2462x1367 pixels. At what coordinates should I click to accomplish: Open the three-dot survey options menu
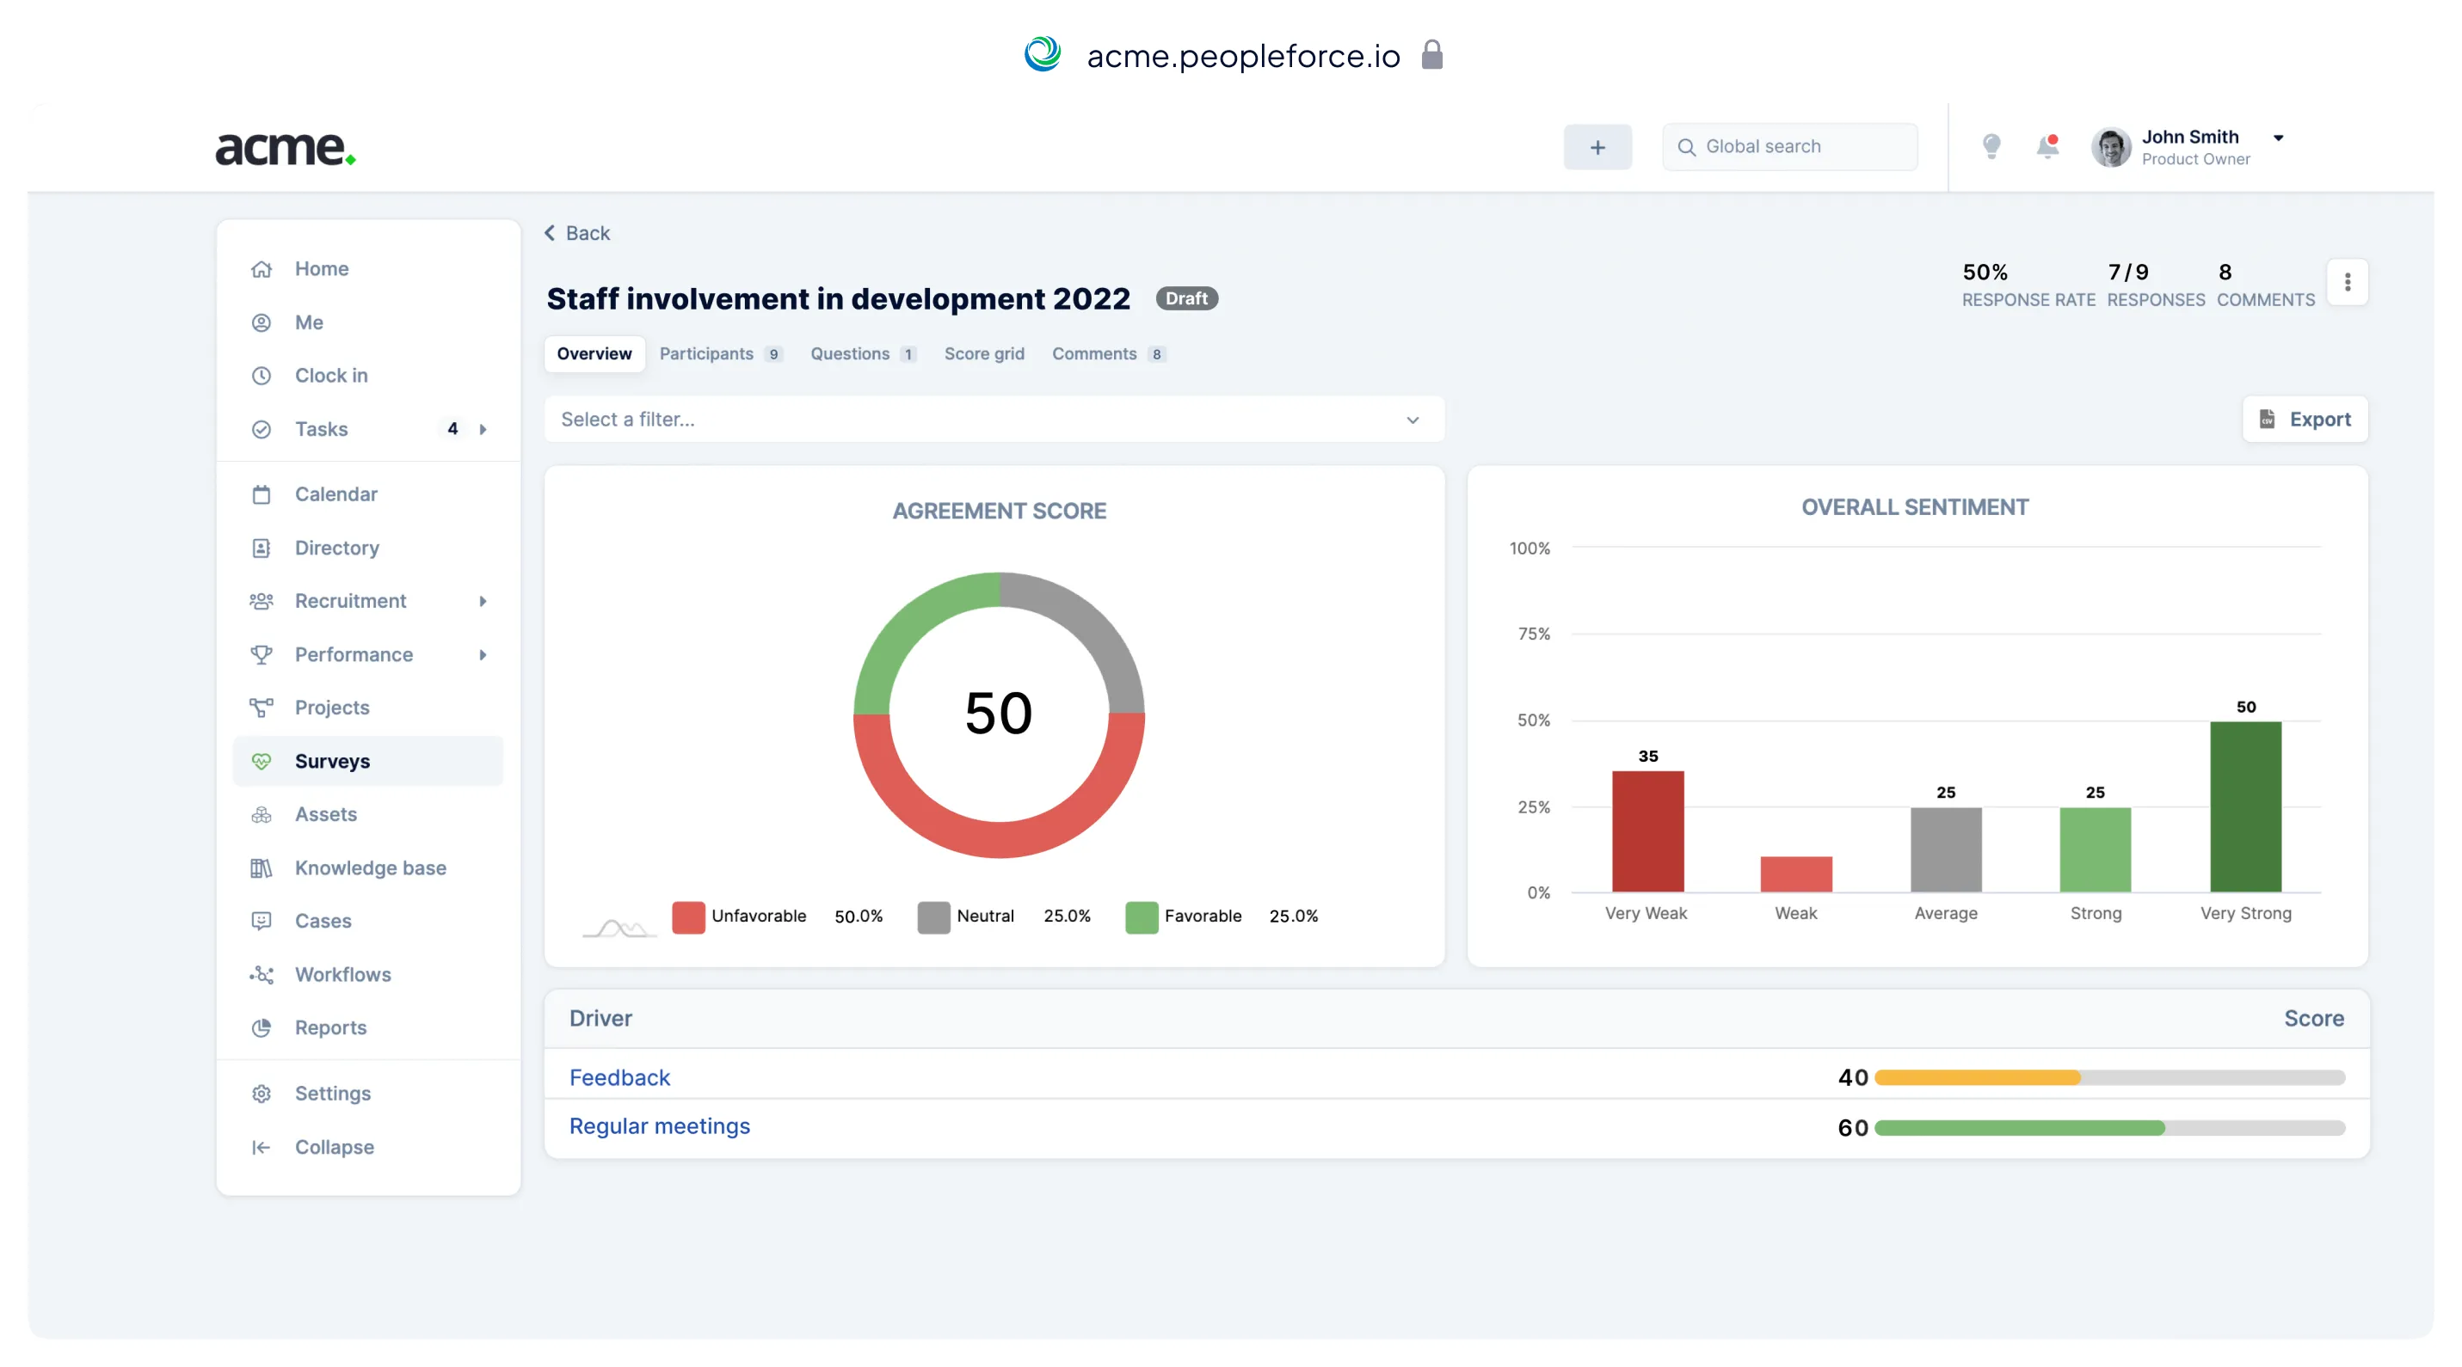(x=2347, y=283)
